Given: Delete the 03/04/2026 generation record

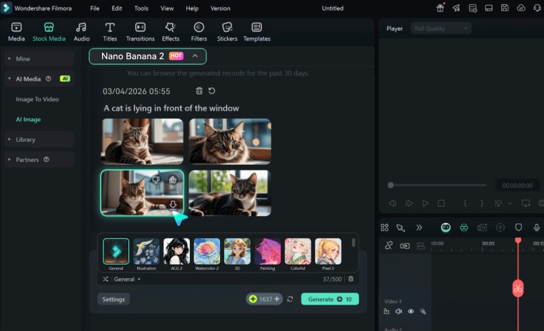Looking at the screenshot, I should point(199,91).
